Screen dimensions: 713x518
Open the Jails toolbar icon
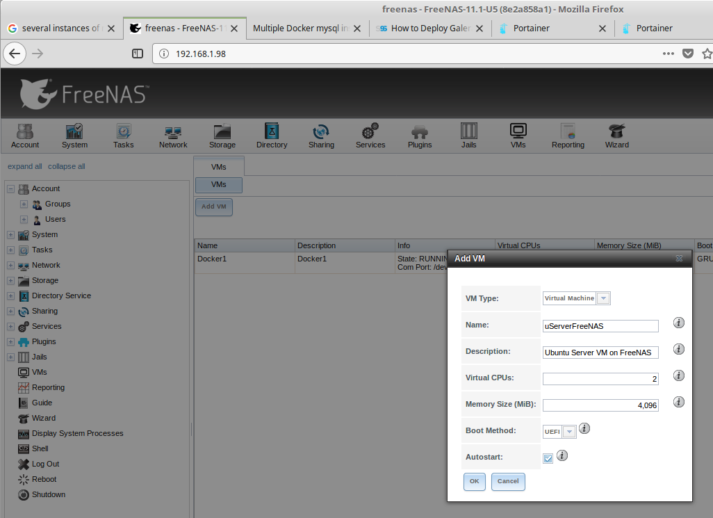pyautogui.click(x=469, y=136)
